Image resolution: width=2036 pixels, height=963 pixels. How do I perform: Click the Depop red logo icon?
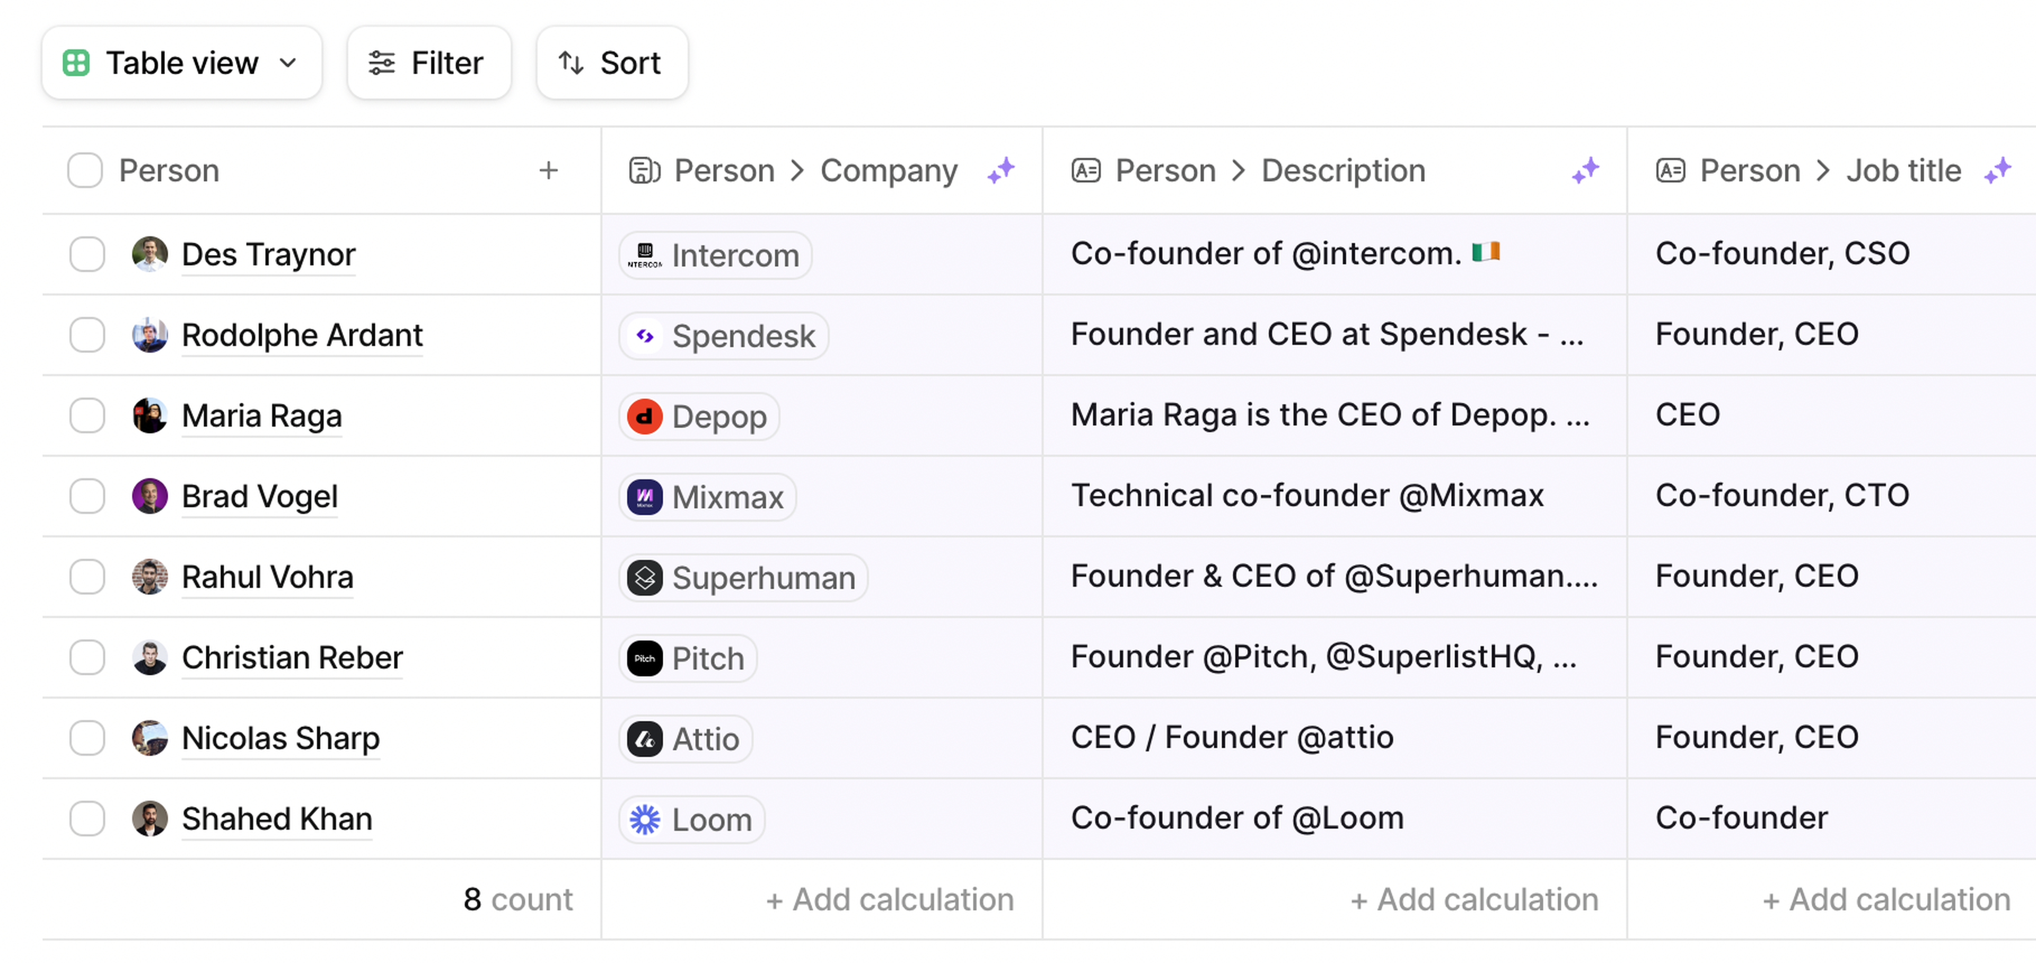click(x=645, y=417)
